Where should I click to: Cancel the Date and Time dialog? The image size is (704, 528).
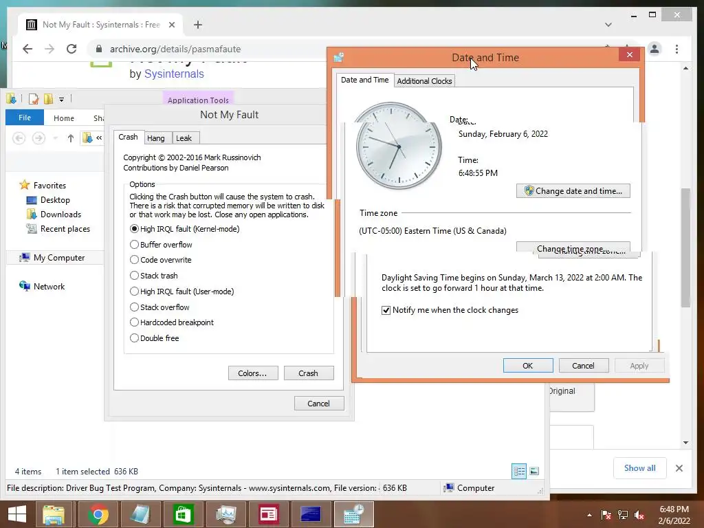pos(583,366)
